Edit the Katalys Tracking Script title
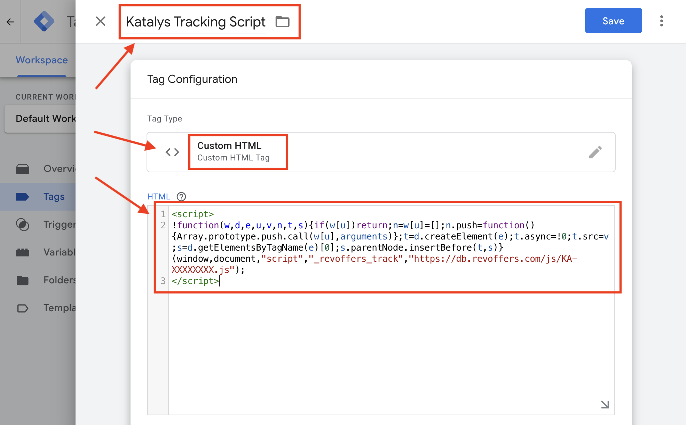Screen dimensions: 686x425 tap(195, 22)
